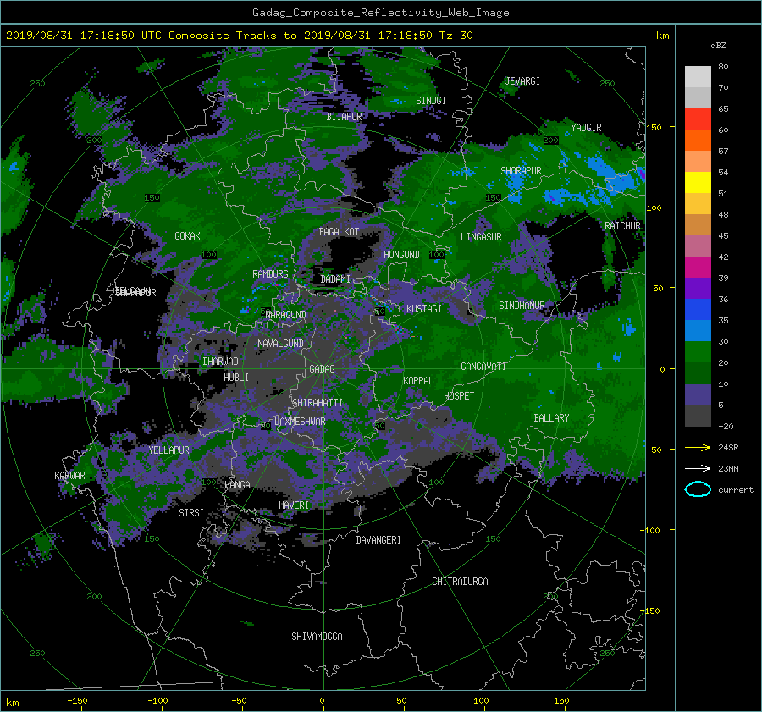
Task: Click the SINDGI city label
Action: tap(431, 100)
